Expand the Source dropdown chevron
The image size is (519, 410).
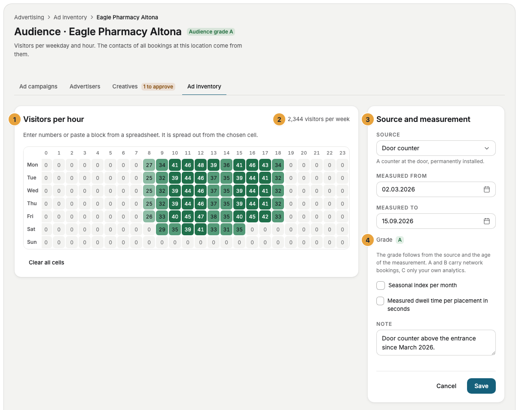point(487,148)
